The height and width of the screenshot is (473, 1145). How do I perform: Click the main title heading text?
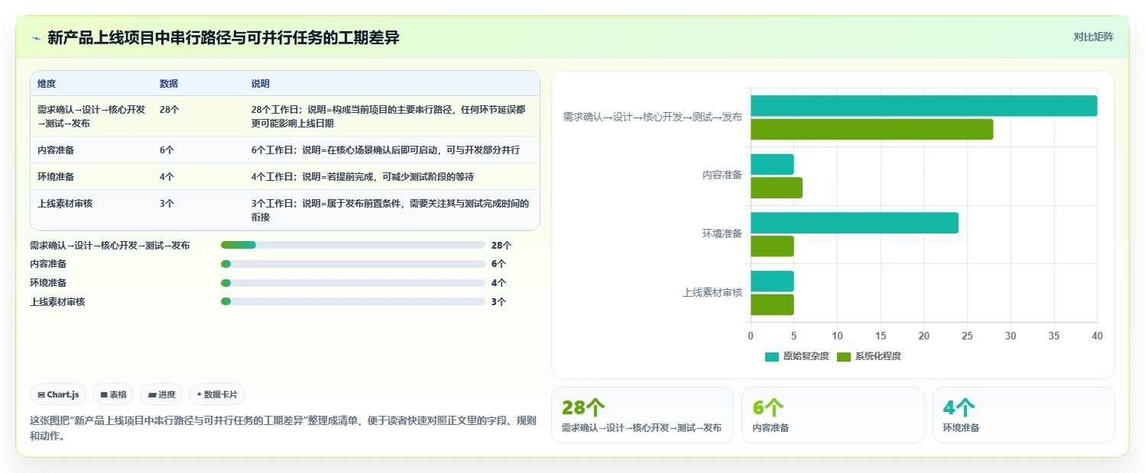223,37
